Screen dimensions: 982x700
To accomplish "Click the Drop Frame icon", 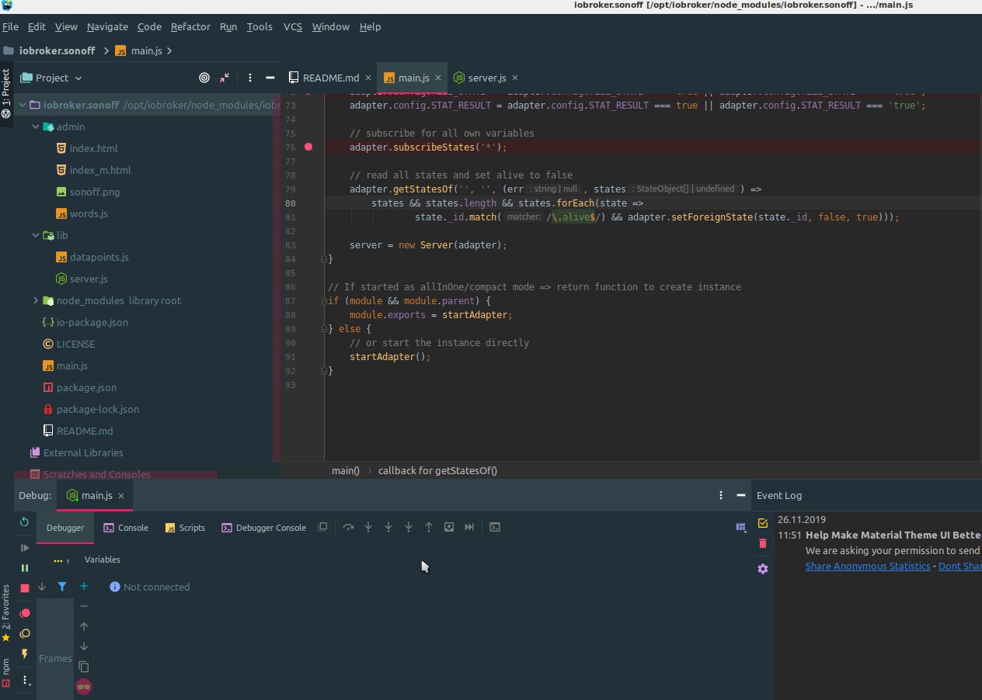I will click(x=449, y=527).
